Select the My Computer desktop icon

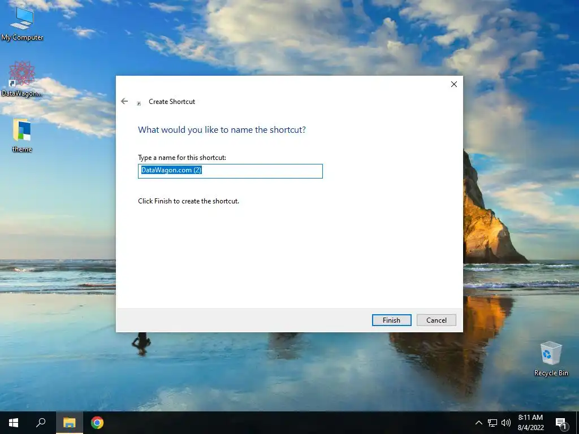coord(22,24)
